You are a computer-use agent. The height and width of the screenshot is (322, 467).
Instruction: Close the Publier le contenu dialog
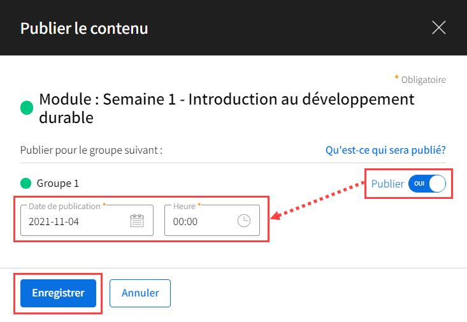pos(439,27)
